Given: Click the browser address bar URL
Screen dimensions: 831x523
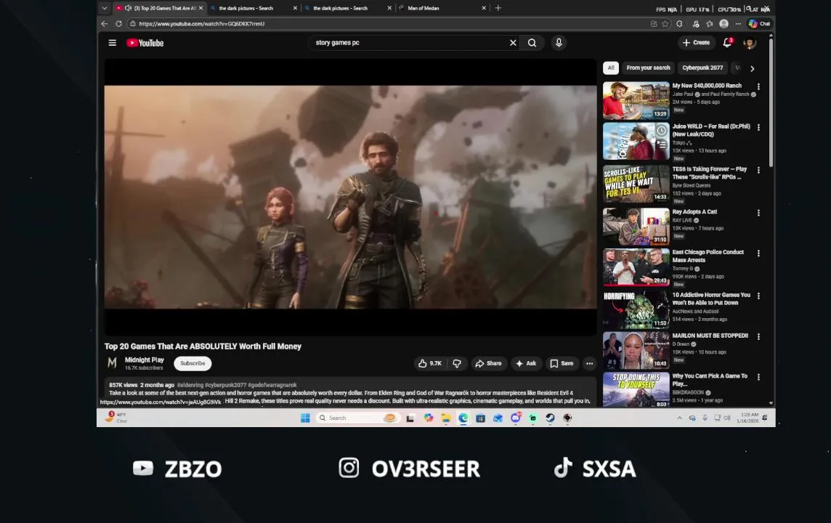Looking at the screenshot, I should click(201, 24).
